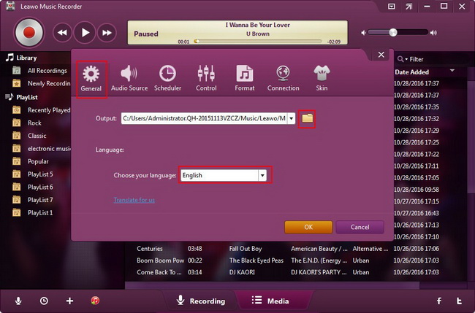Open the Skin settings tab
475x313 pixels.
coord(322,78)
